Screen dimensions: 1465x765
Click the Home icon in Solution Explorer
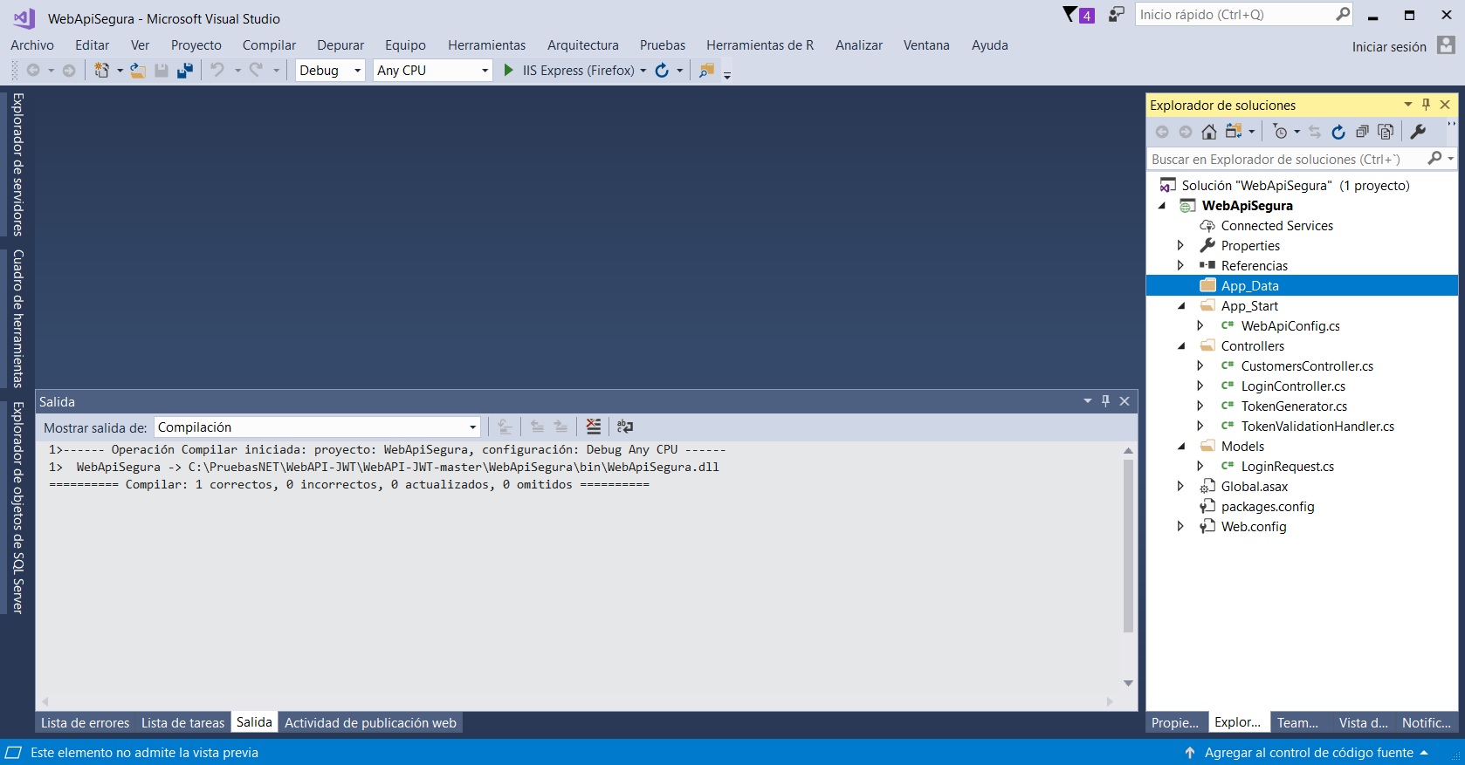1209,132
